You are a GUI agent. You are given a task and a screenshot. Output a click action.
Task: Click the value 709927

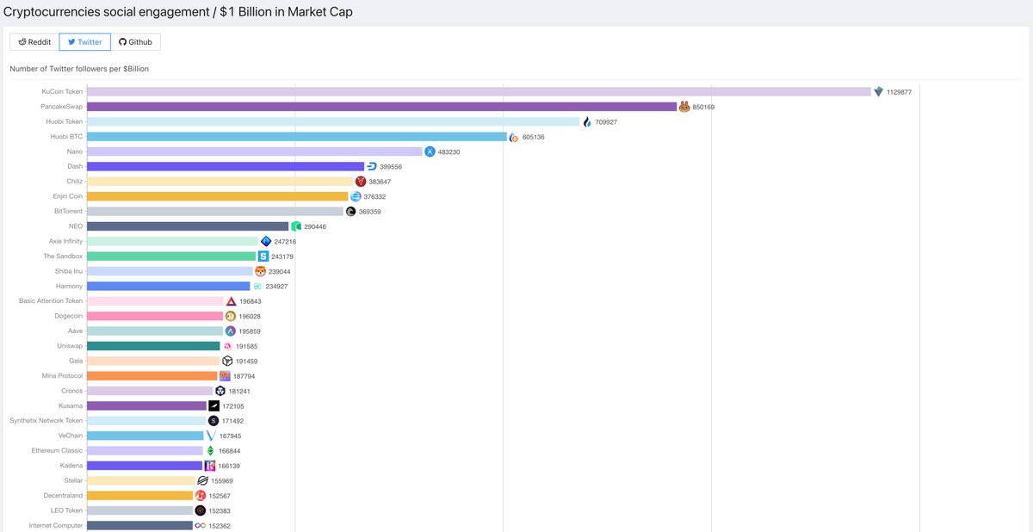[606, 122]
